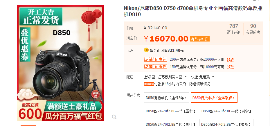This screenshot has height=126, width=270.
Task: Open the 江苏苏州吴中区 destination dropdown
Action: [x=172, y=77]
